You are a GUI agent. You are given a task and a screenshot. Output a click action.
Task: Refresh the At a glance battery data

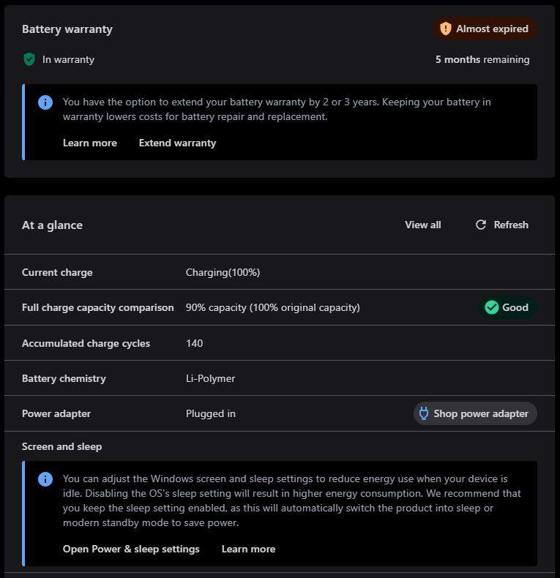(x=501, y=225)
